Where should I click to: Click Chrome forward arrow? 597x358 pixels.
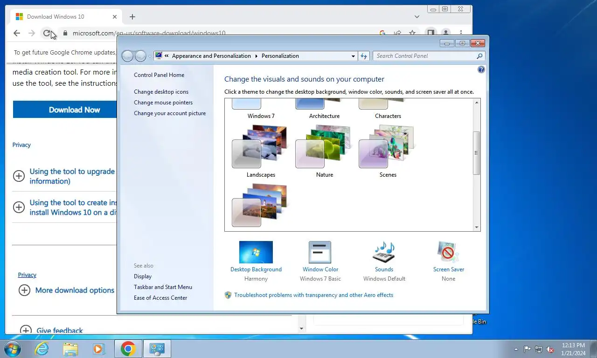(32, 33)
